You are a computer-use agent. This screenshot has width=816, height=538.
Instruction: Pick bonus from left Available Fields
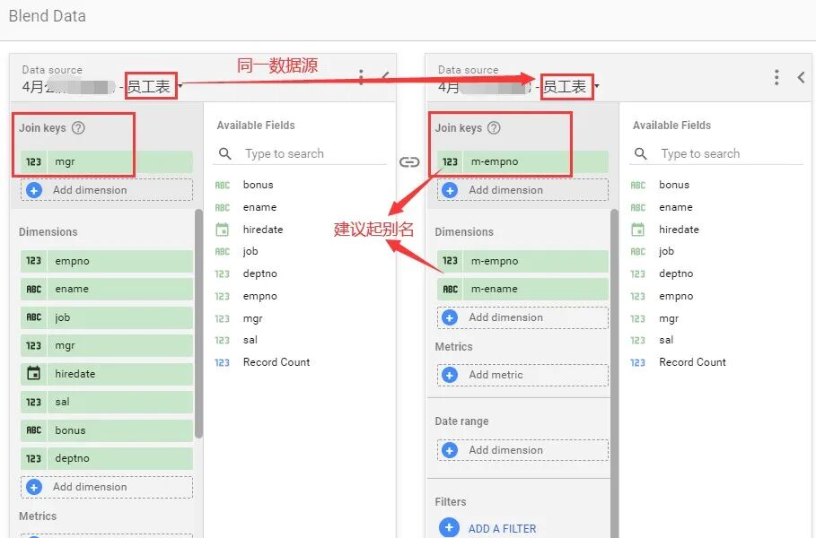click(x=259, y=185)
